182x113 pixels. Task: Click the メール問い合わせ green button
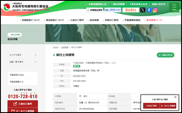click(166, 55)
